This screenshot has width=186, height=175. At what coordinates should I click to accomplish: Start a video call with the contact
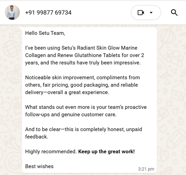(x=141, y=13)
